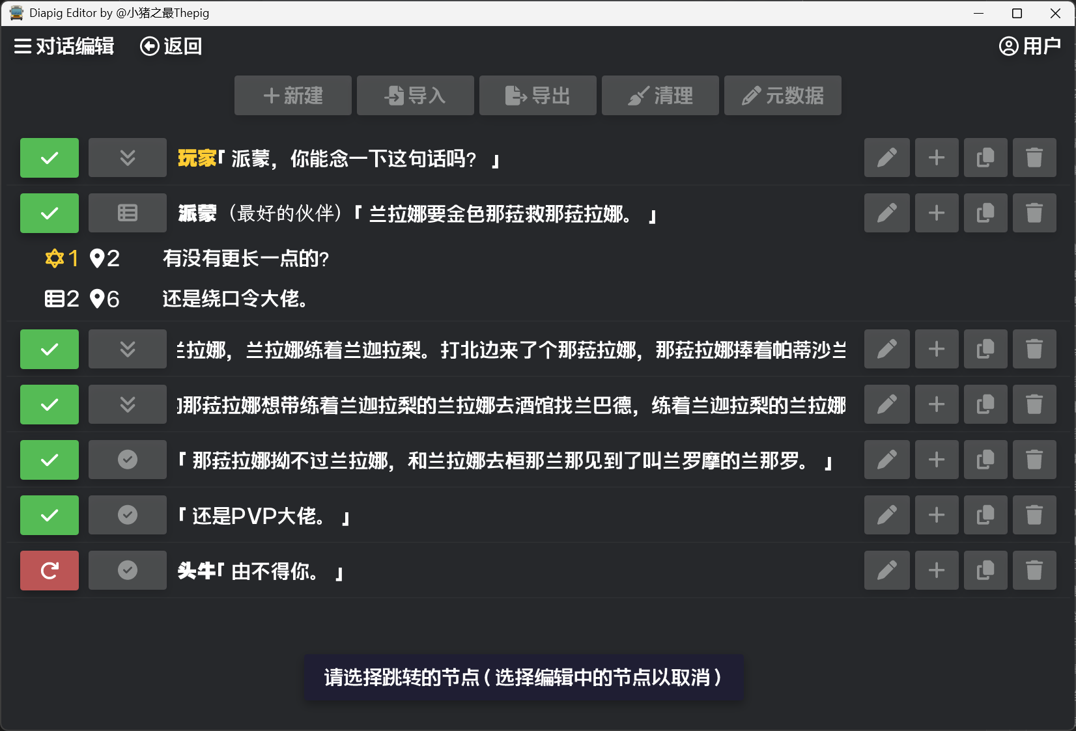Click the trash delete icon on the 头牛 dialogue row
This screenshot has height=731, width=1076.
(1034, 571)
